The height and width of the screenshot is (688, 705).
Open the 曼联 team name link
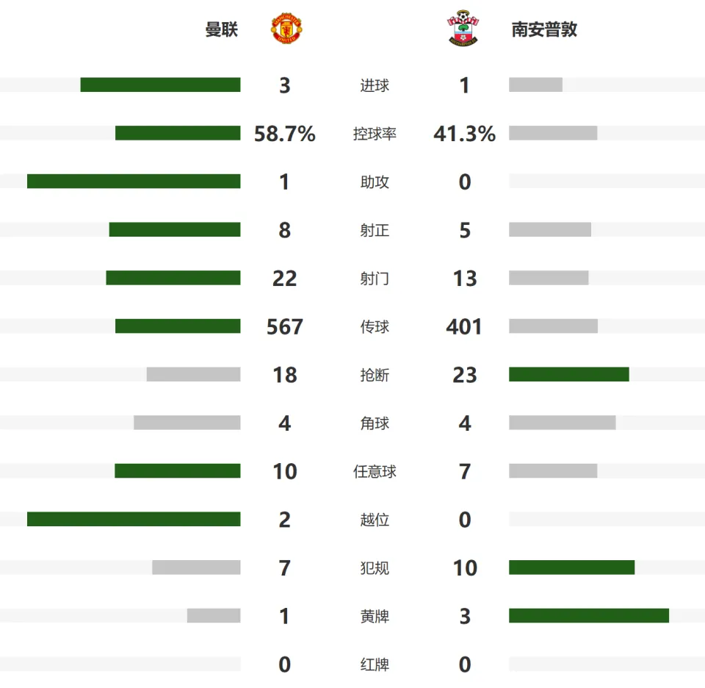pyautogui.click(x=221, y=29)
